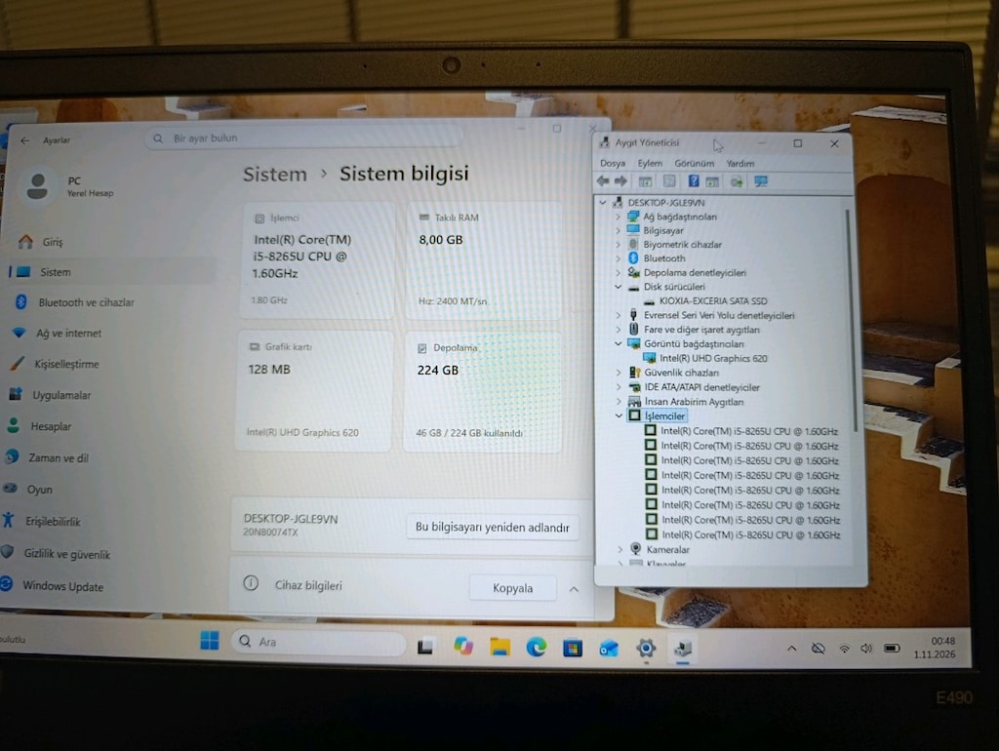The height and width of the screenshot is (751, 999).
Task: Open the Windows Start menu
Action: [209, 640]
